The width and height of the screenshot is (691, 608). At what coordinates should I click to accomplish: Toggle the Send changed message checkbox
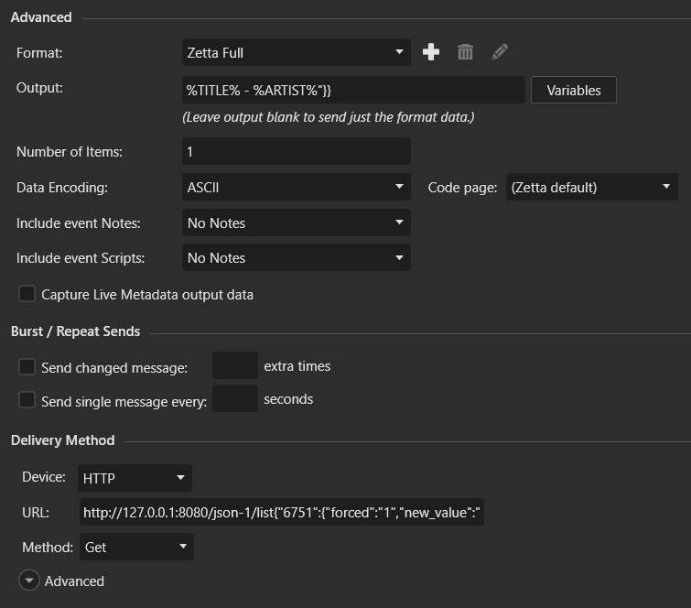tap(27, 367)
